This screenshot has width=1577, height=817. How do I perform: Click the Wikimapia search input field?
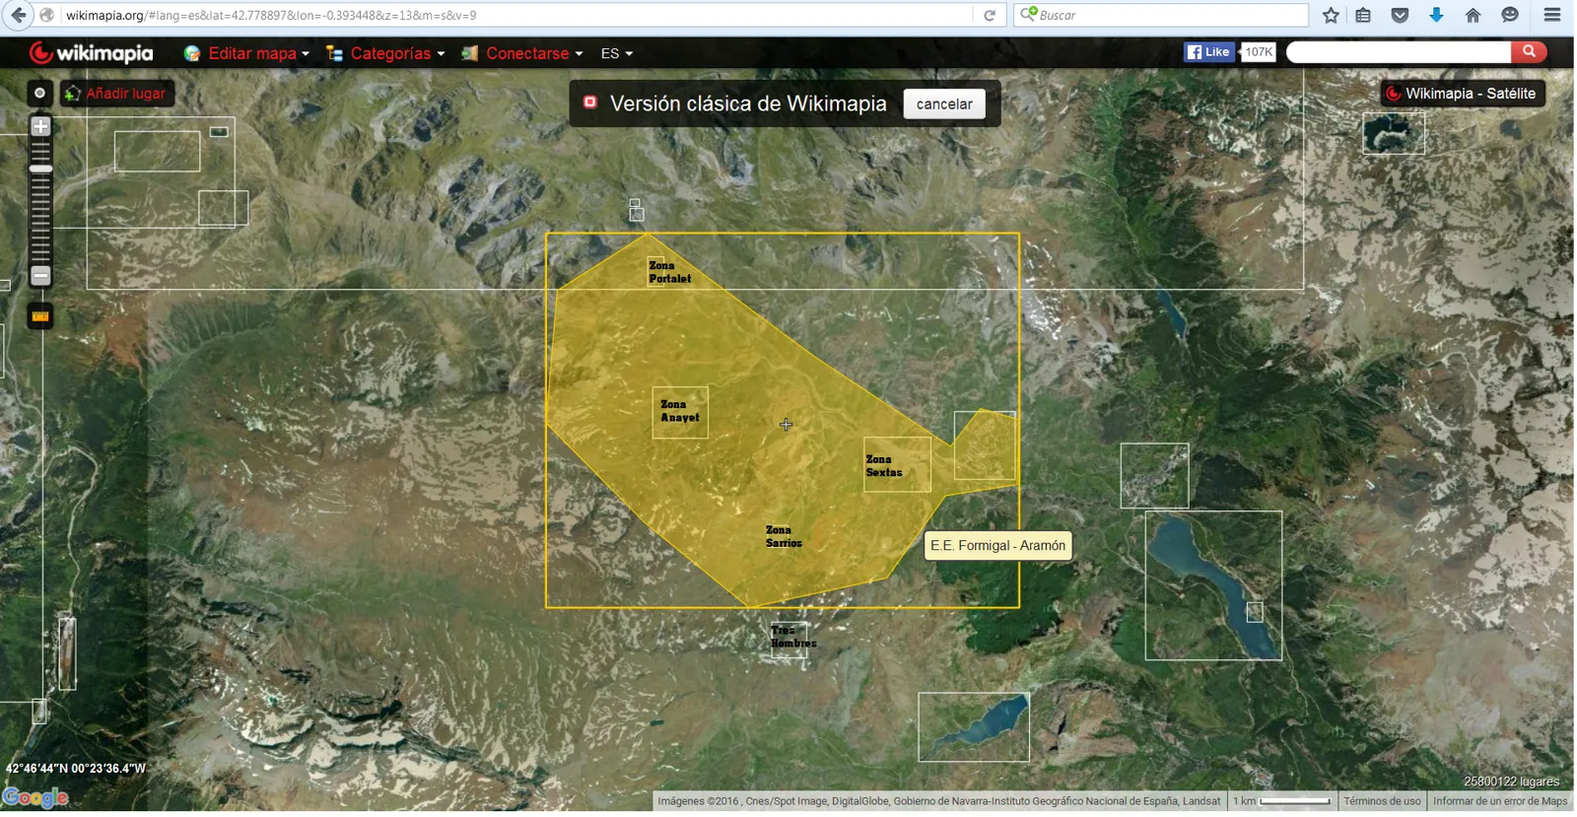pos(1399,52)
